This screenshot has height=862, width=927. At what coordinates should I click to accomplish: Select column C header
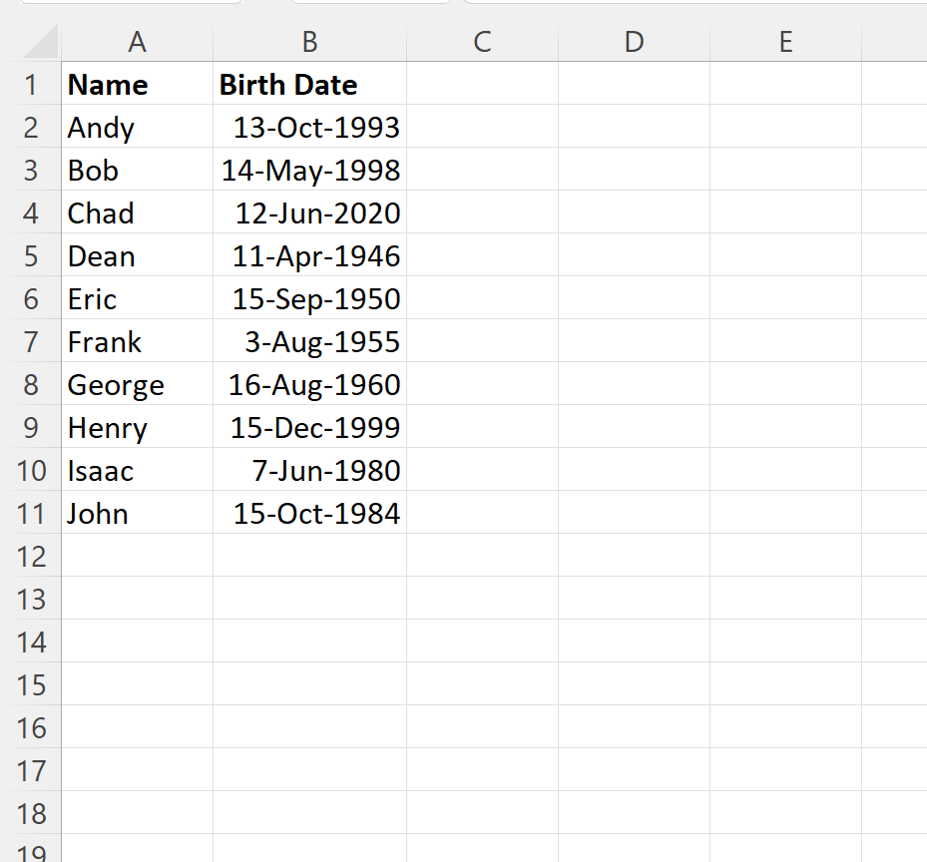482,42
